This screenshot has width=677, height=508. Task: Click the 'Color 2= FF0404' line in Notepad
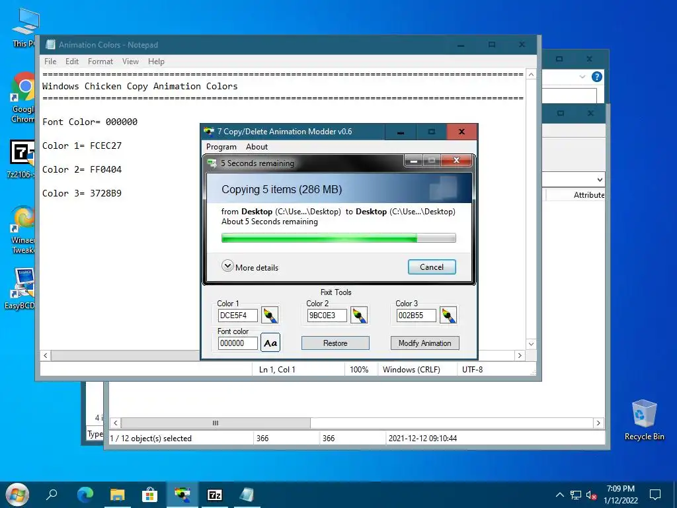coord(82,169)
